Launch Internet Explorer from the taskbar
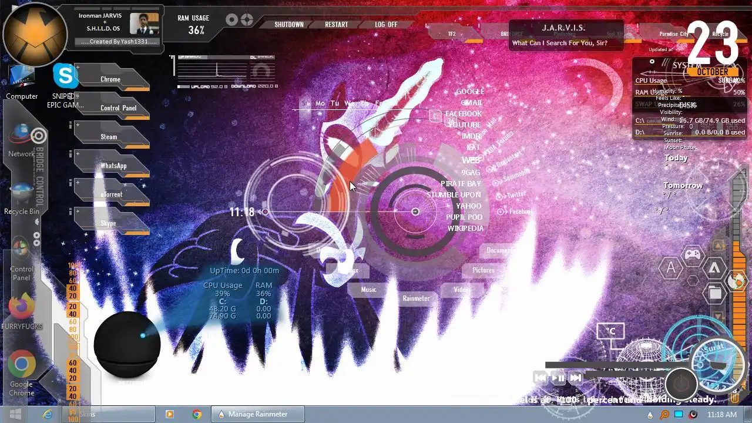This screenshot has width=752, height=423. (x=48, y=414)
